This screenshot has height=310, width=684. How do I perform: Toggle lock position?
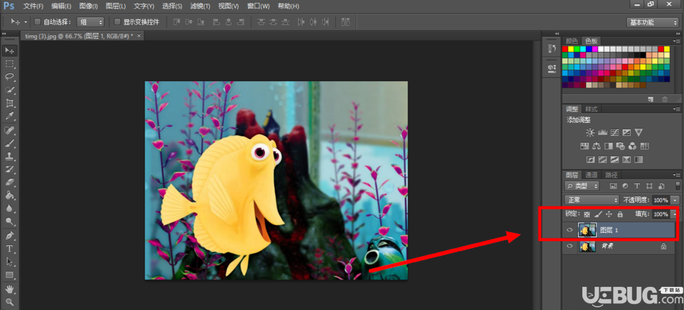point(609,214)
